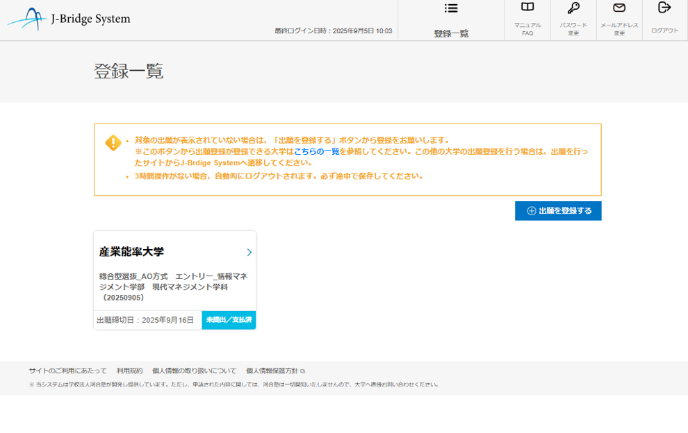Click the 登録一覧 list icon
Viewport: 688px width, 433px height.
pyautogui.click(x=451, y=8)
